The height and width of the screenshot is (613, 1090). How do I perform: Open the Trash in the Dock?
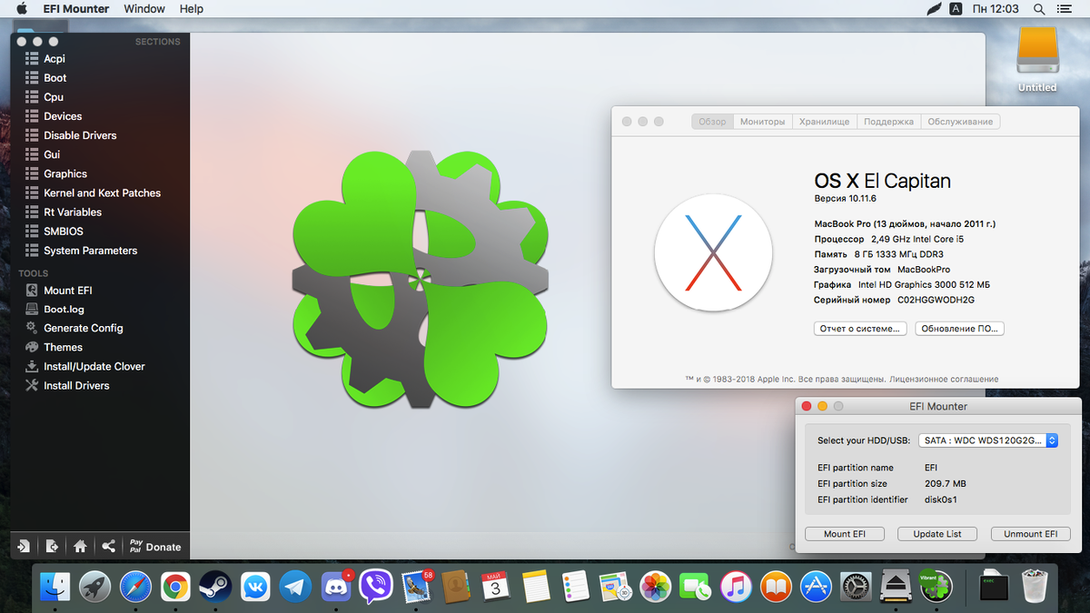click(x=1034, y=587)
